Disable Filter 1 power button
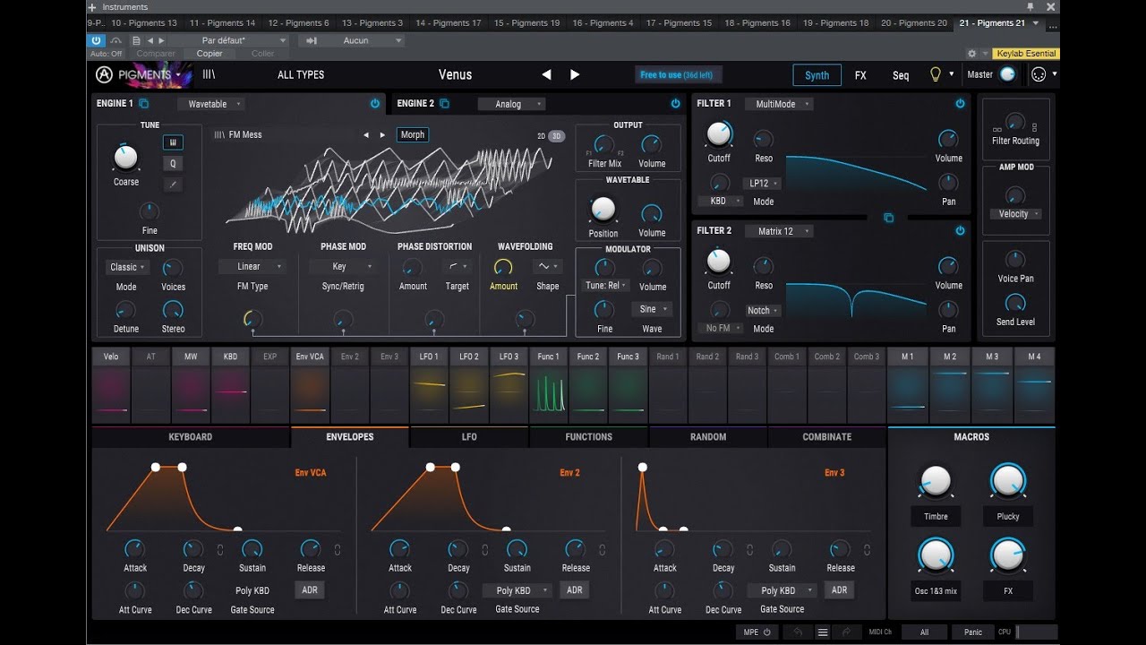 [x=960, y=104]
